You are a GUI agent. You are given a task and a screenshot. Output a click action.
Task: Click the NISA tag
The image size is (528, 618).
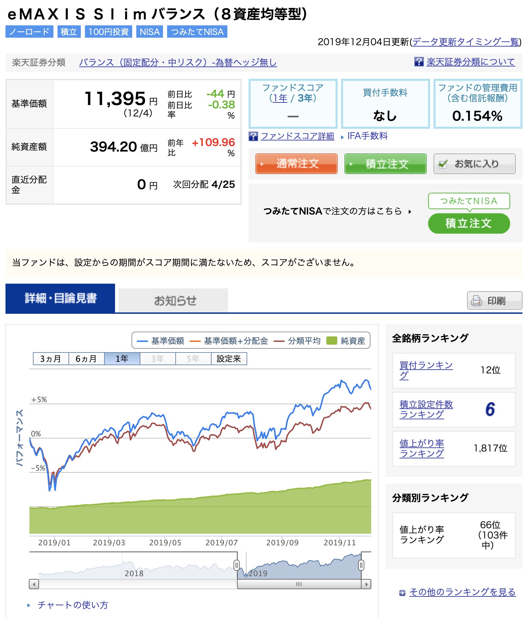tap(150, 32)
